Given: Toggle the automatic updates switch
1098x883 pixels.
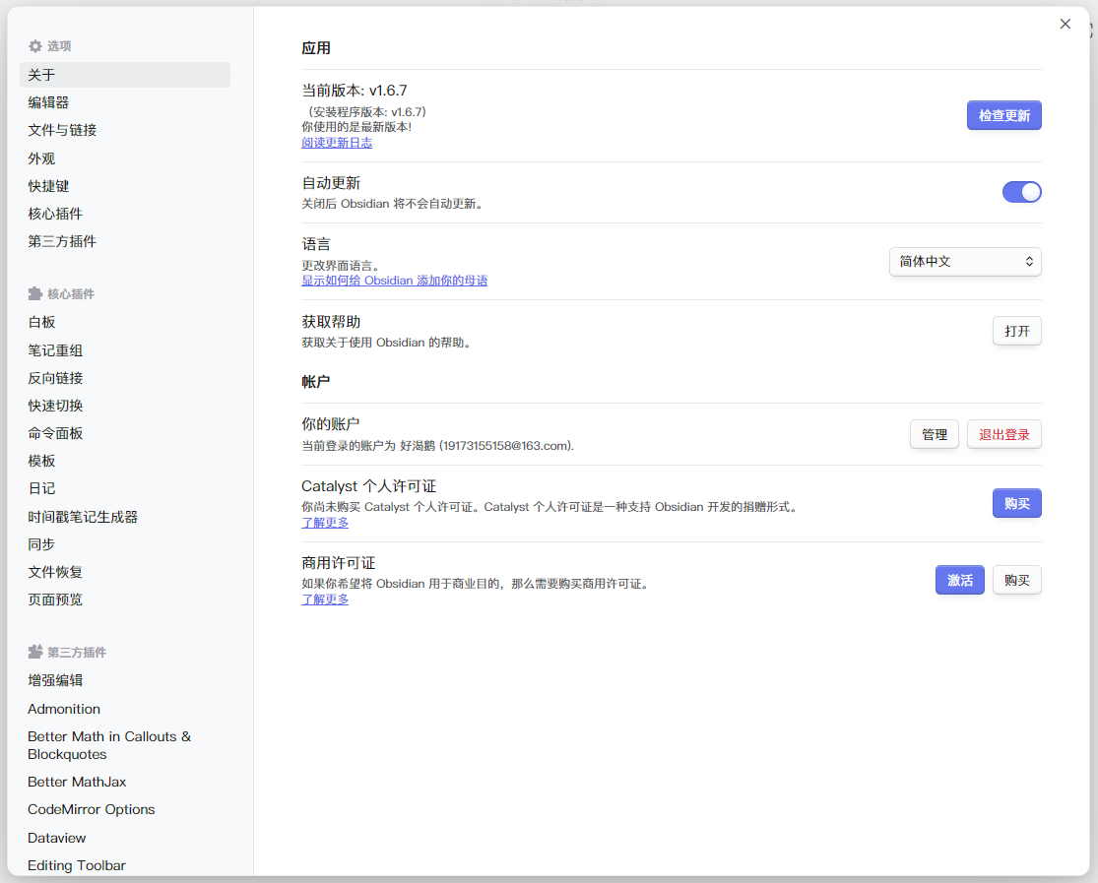Looking at the screenshot, I should tap(1021, 192).
